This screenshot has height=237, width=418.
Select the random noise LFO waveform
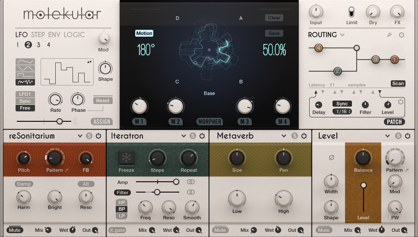[25, 82]
